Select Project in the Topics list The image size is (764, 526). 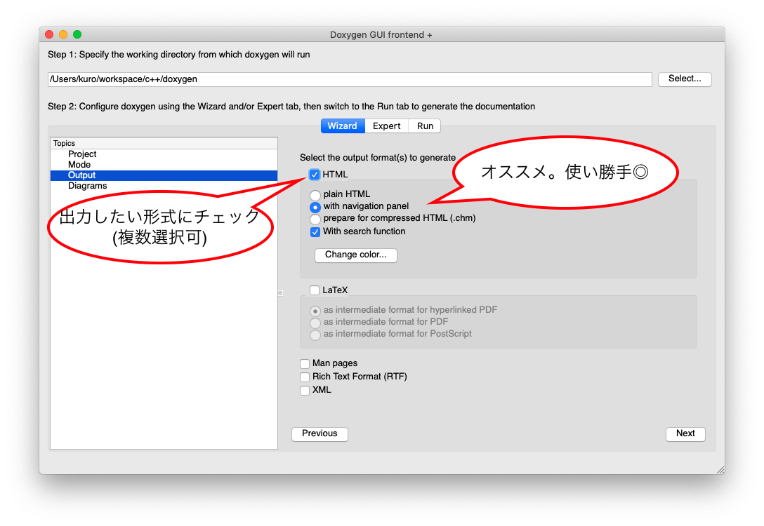pyautogui.click(x=82, y=154)
